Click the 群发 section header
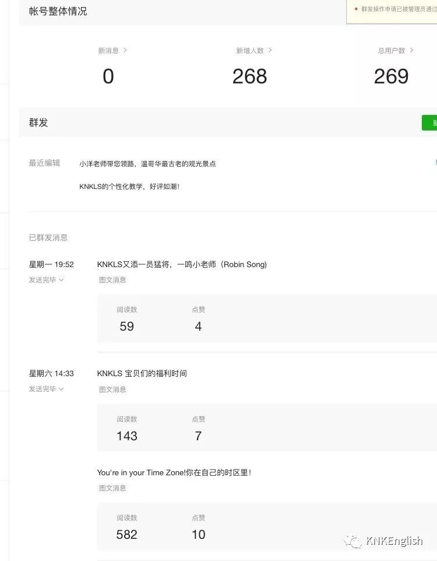The height and width of the screenshot is (561, 437). pos(38,122)
